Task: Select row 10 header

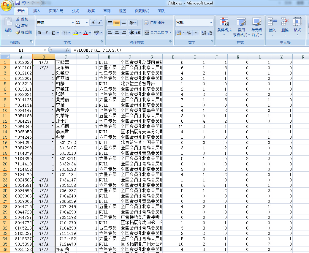Action: coord(5,110)
